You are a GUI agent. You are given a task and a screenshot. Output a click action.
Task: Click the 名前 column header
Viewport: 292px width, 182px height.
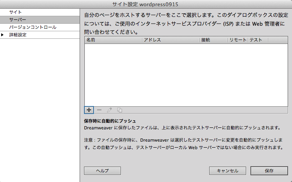tap(113, 40)
